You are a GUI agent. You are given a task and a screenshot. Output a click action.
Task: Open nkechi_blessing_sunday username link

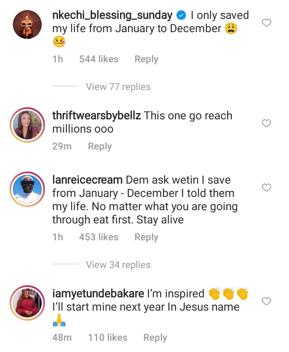[112, 16]
